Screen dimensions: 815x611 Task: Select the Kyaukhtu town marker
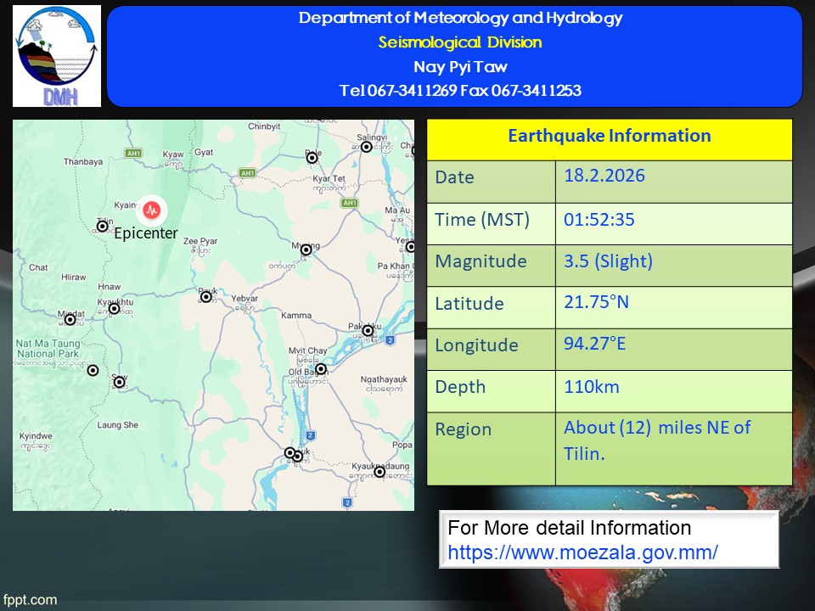click(114, 308)
